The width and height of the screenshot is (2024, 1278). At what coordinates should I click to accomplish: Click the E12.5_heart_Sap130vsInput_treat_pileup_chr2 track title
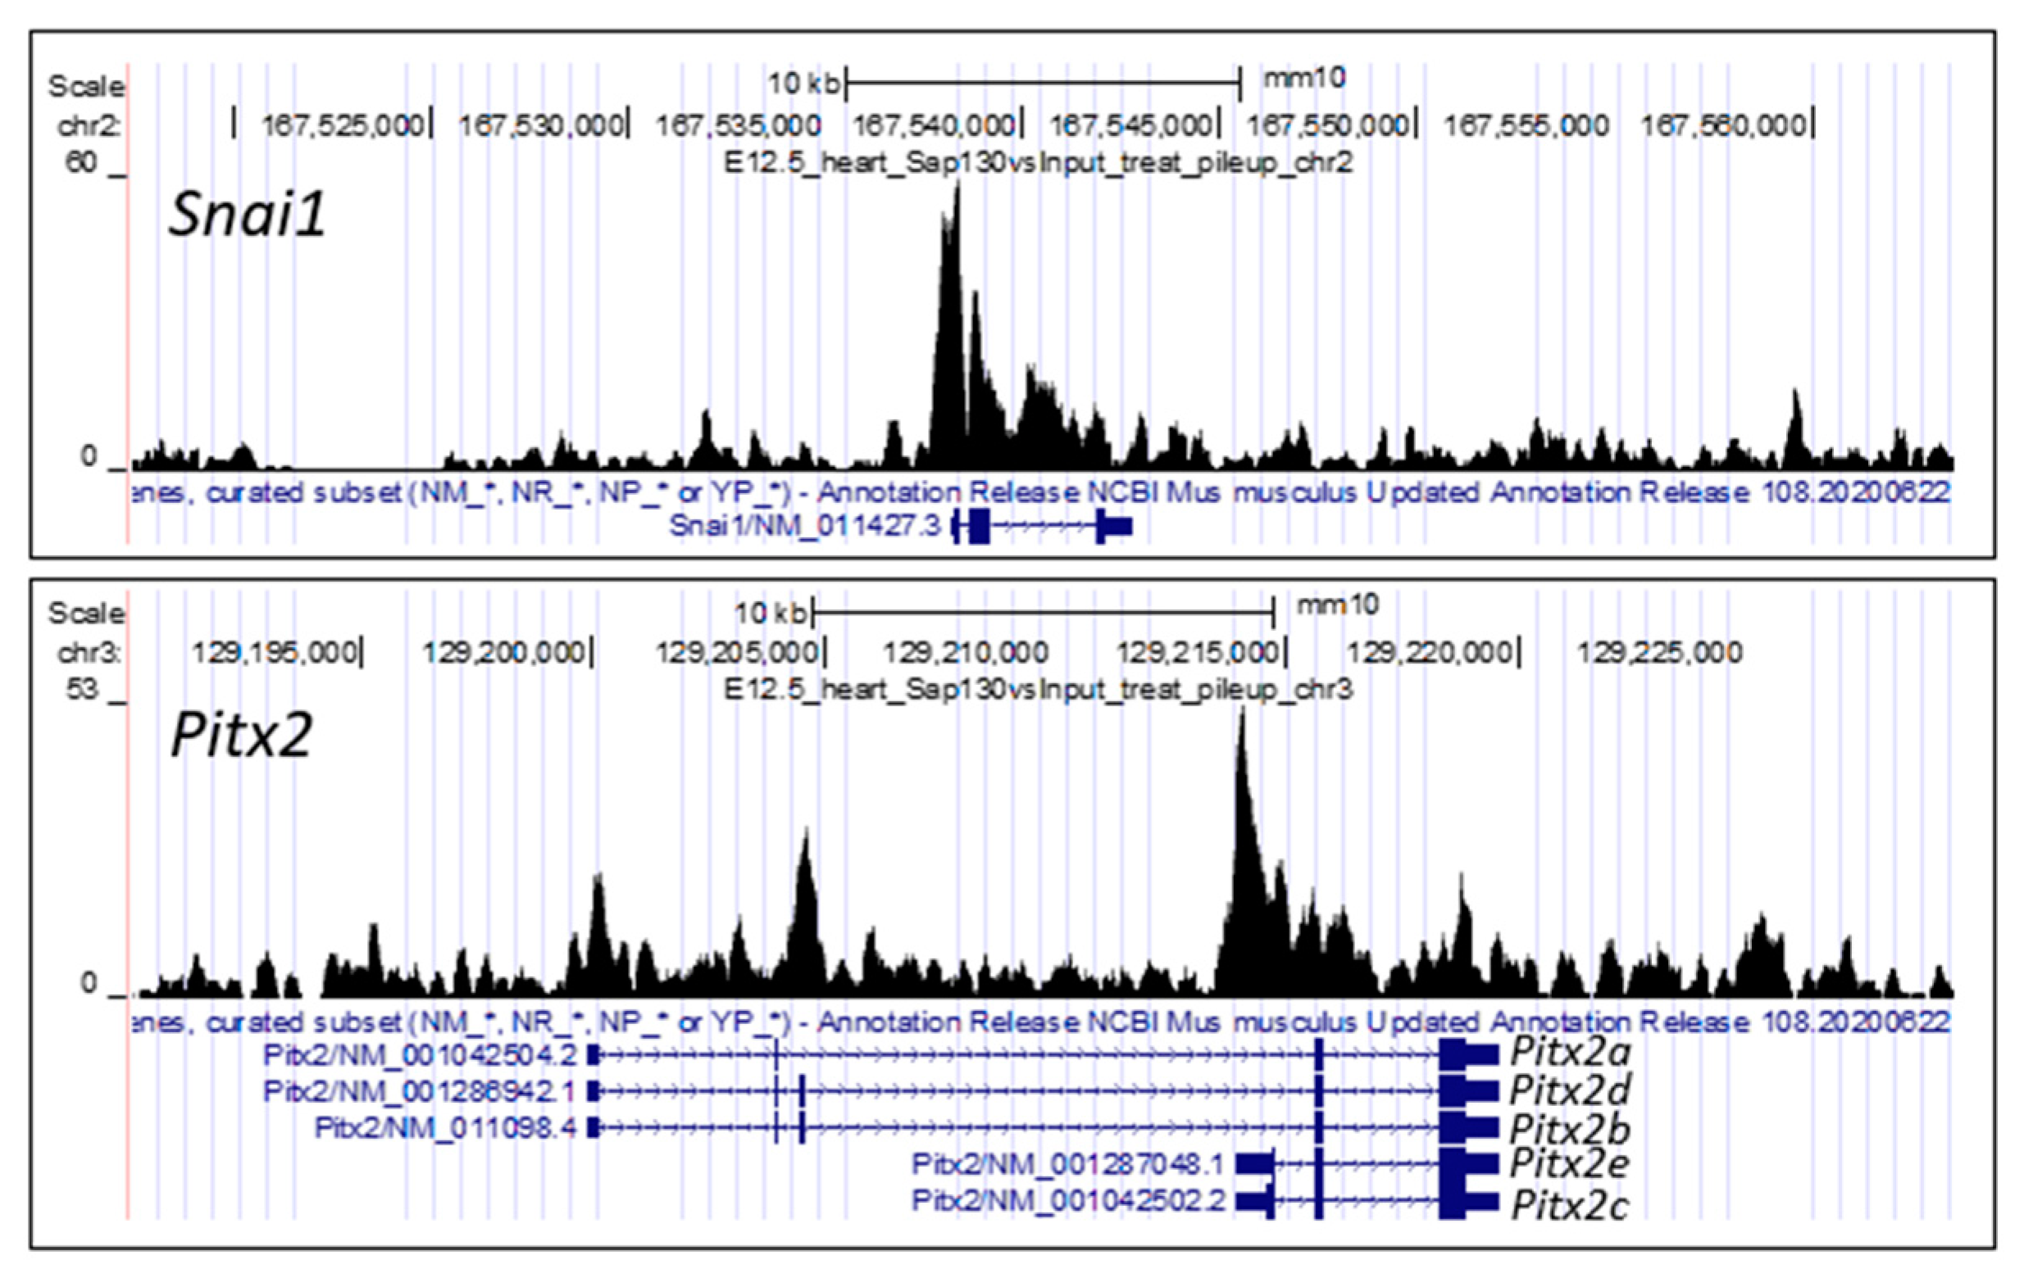click(1038, 163)
